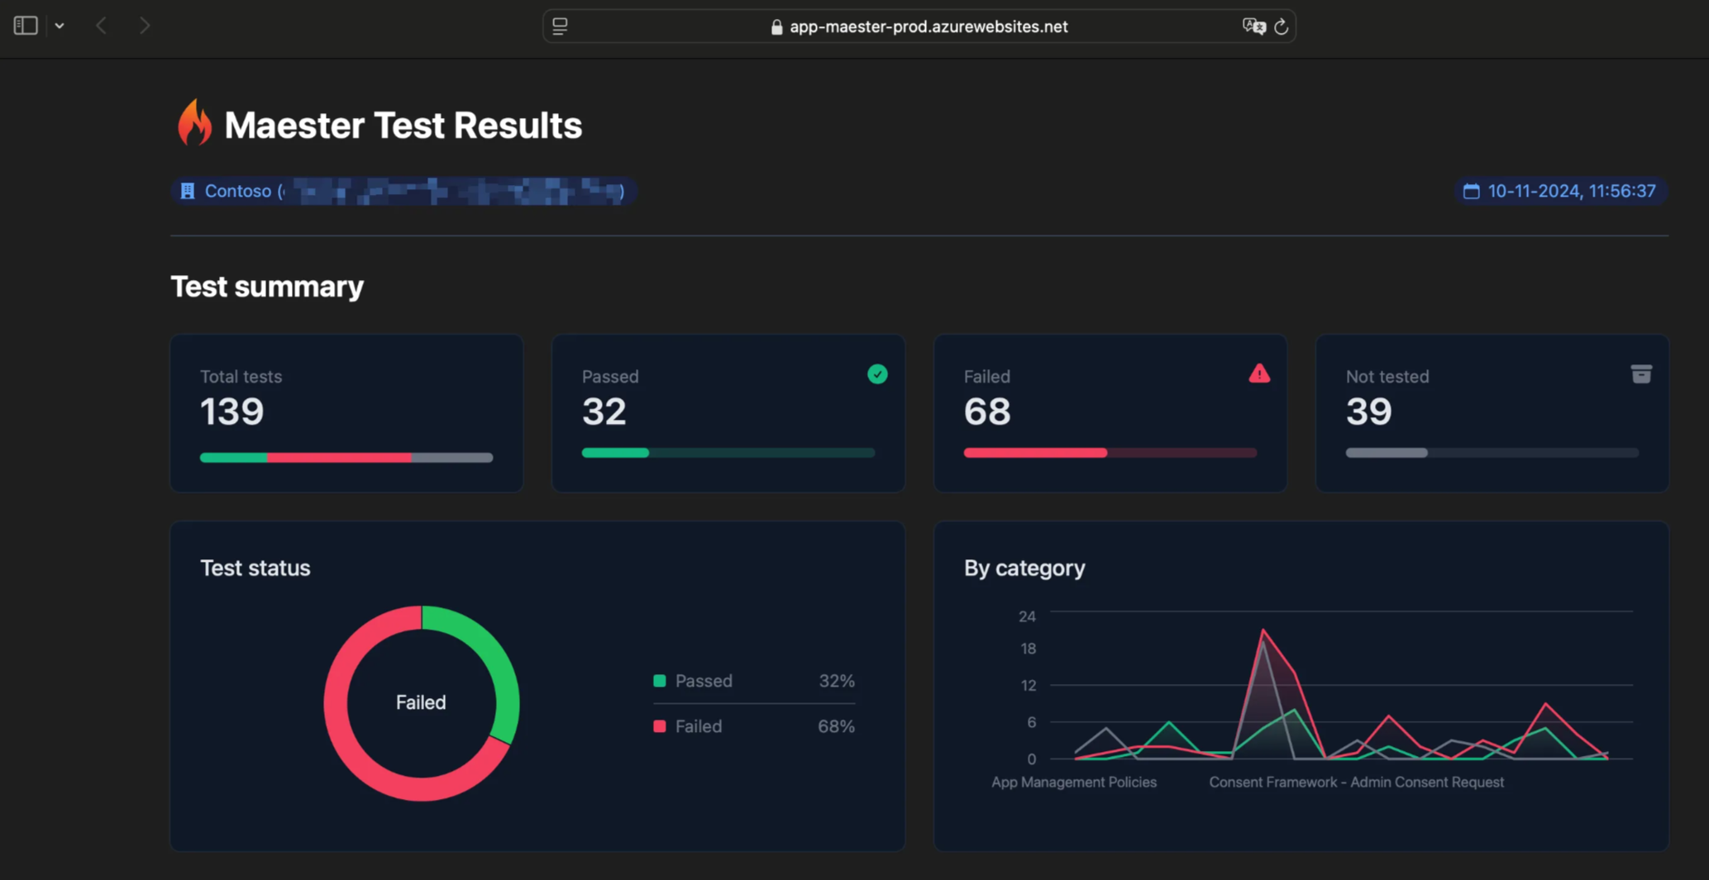1709x880 pixels.
Task: Click the green Passed checkmark icon
Action: pyautogui.click(x=877, y=374)
